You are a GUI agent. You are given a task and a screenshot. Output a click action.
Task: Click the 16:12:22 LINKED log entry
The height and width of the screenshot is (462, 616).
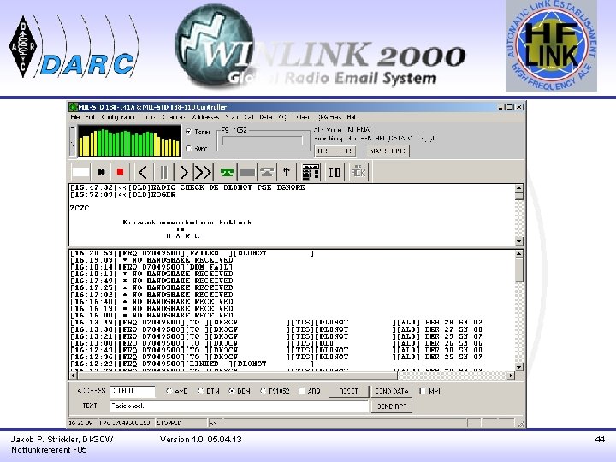tap(192, 364)
